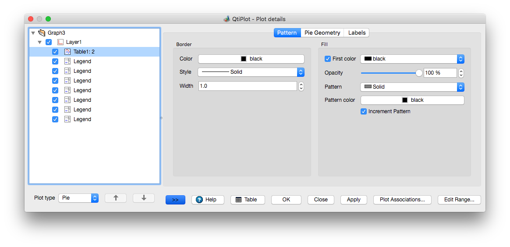Switch to the Labels tab
The image size is (510, 247).
pos(357,32)
